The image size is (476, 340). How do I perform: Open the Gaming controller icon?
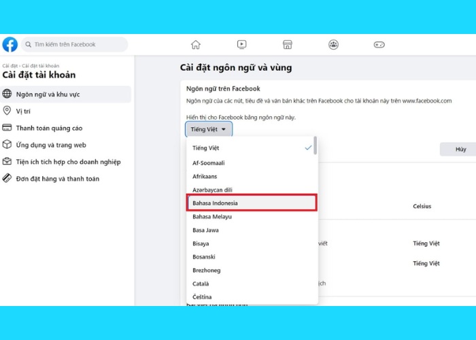click(x=379, y=45)
